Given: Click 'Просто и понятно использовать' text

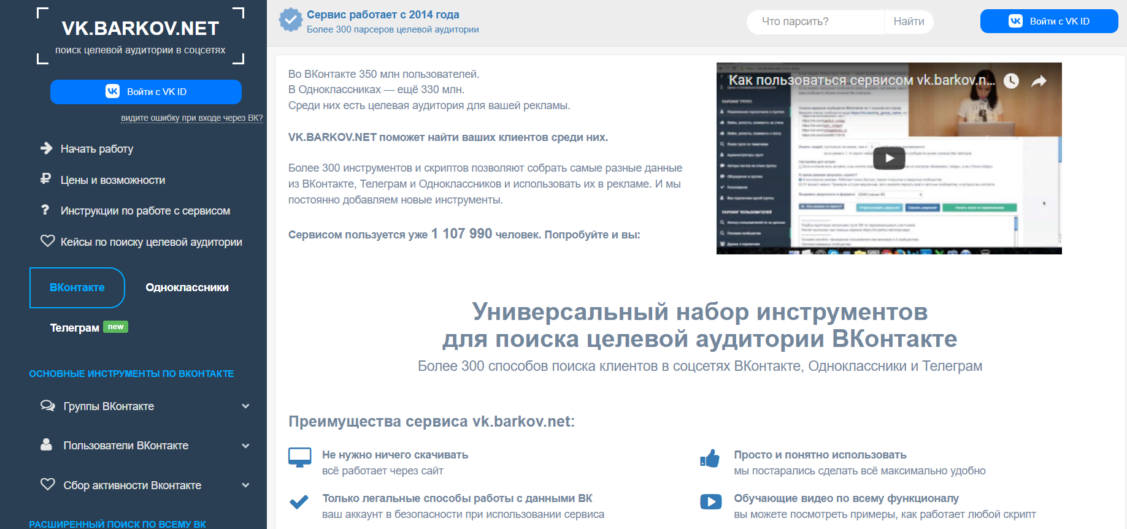Looking at the screenshot, I should click(820, 455).
